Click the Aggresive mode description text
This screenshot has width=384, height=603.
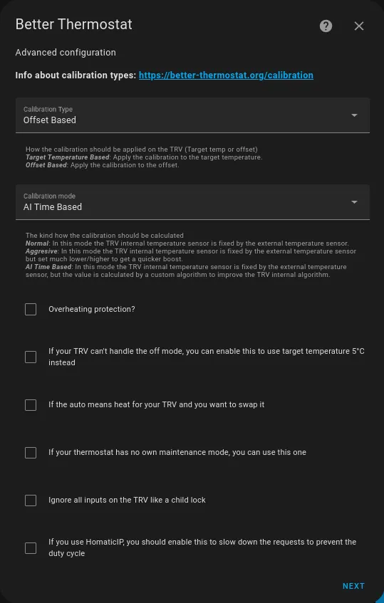[191, 255]
